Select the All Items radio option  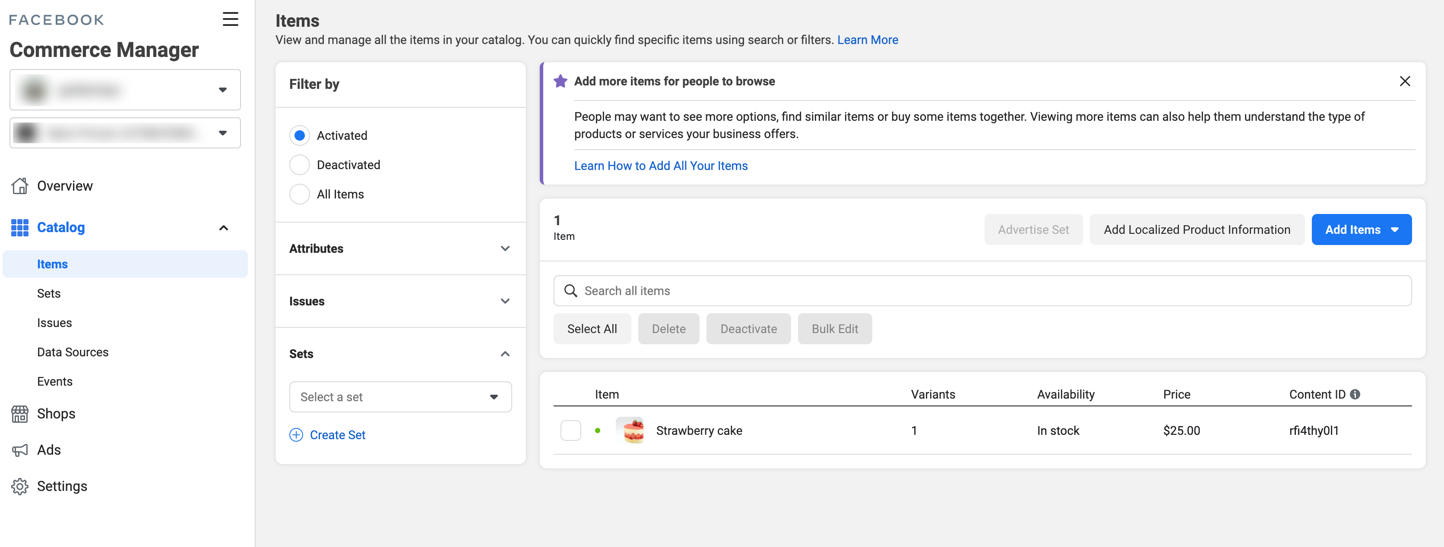click(299, 194)
